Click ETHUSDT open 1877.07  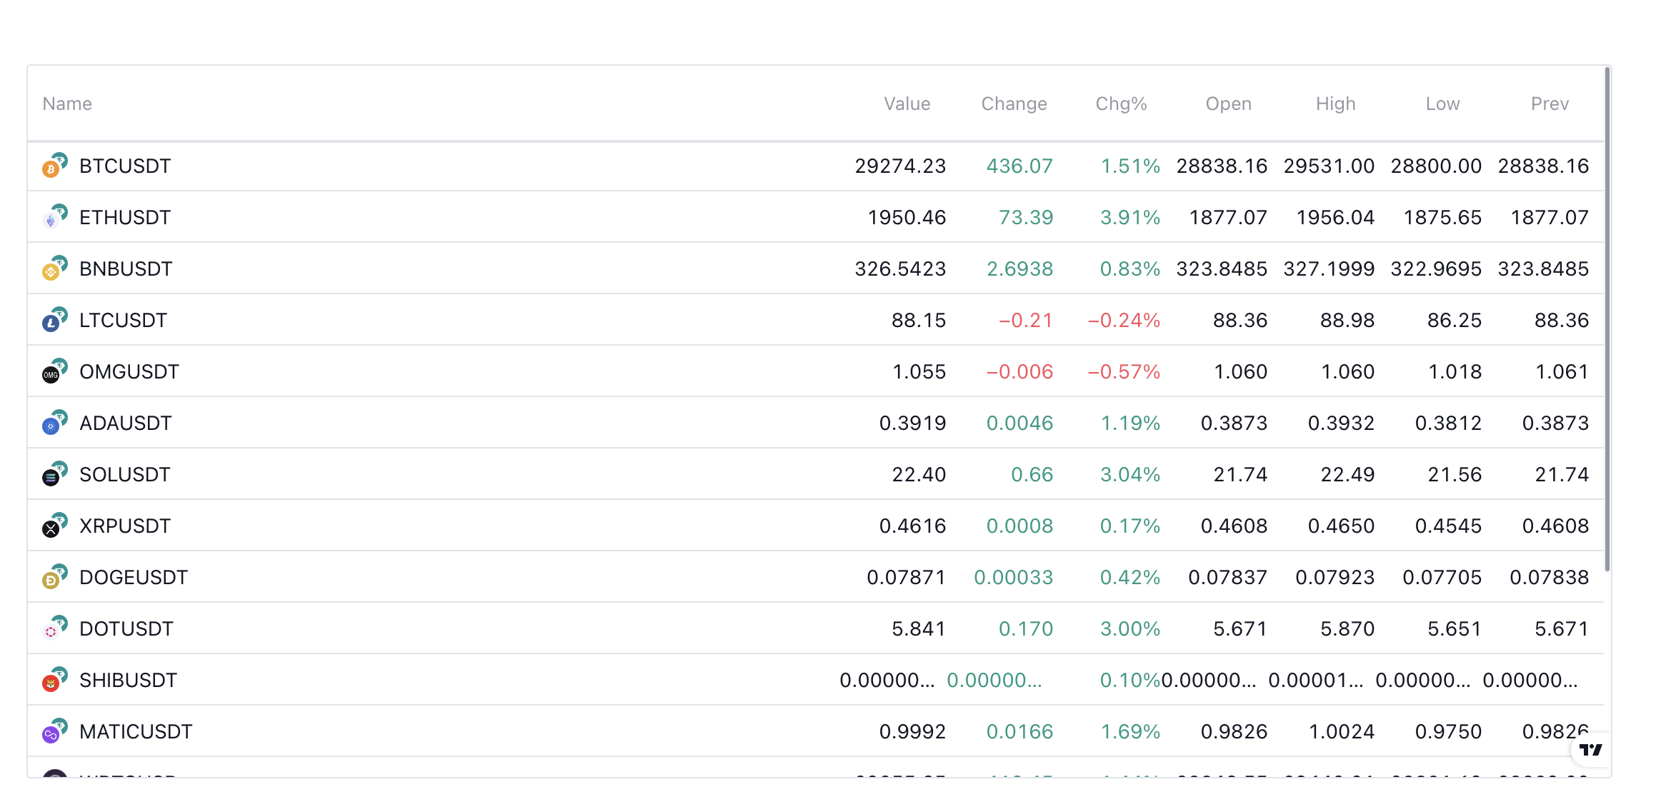pos(1228,217)
